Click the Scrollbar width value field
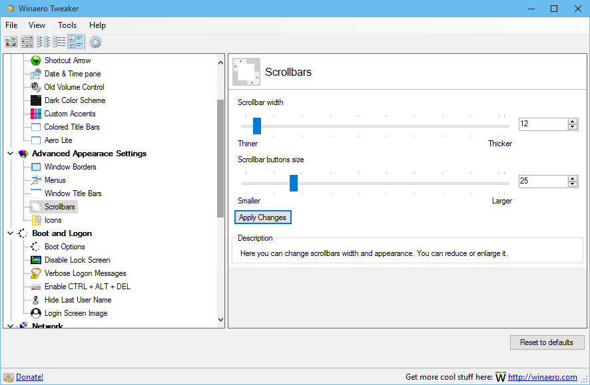 click(543, 124)
